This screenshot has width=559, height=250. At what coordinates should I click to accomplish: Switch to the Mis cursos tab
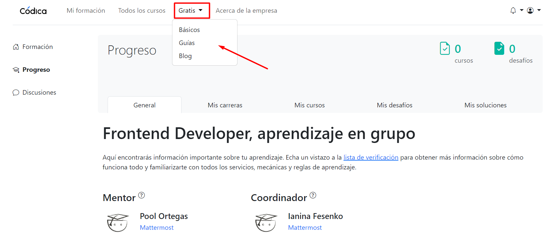pos(309,105)
